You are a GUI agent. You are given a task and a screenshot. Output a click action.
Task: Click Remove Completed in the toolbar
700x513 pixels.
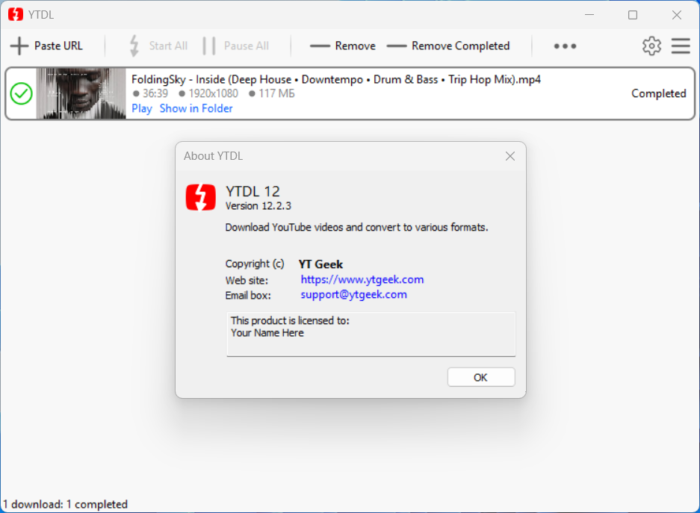pyautogui.click(x=448, y=46)
